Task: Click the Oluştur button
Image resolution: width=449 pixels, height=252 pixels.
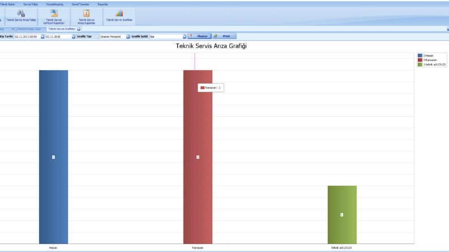Action: point(200,36)
